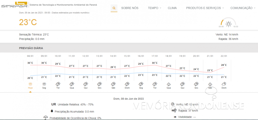Click the visibility eye icon
This screenshot has width=258, height=120.
(175, 117)
